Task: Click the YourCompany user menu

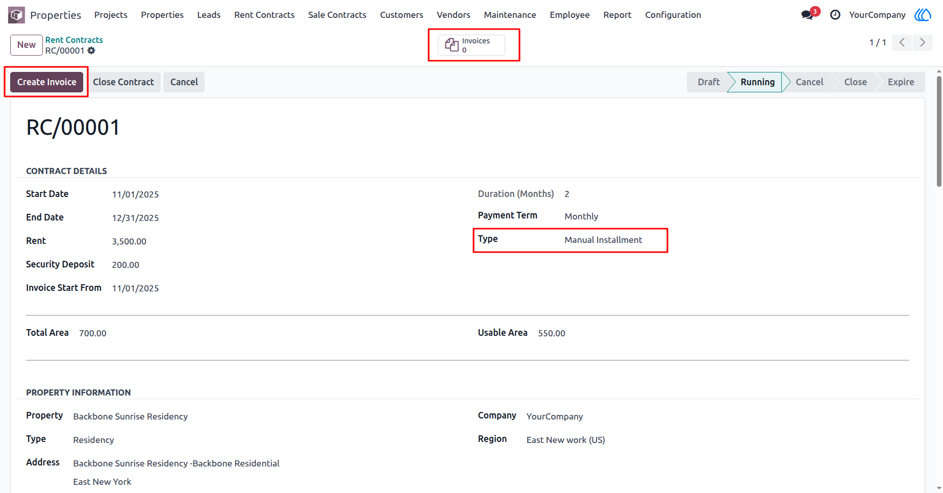Action: 877,15
